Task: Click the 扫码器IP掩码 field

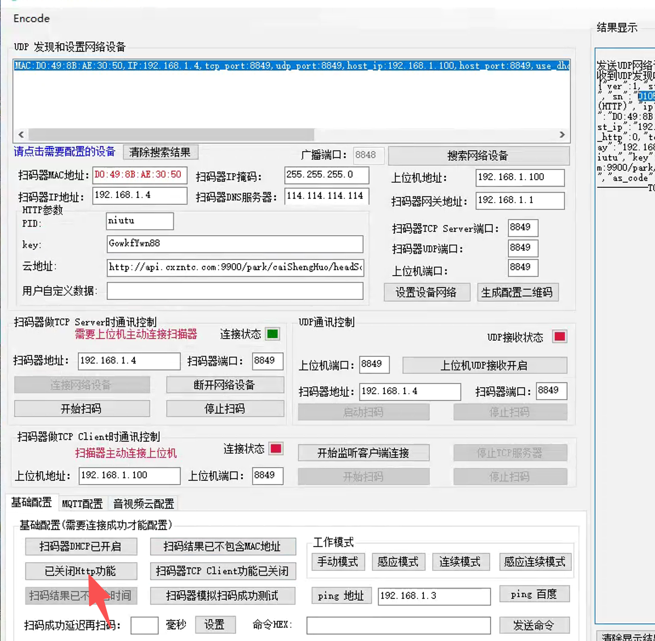Action: [x=326, y=174]
